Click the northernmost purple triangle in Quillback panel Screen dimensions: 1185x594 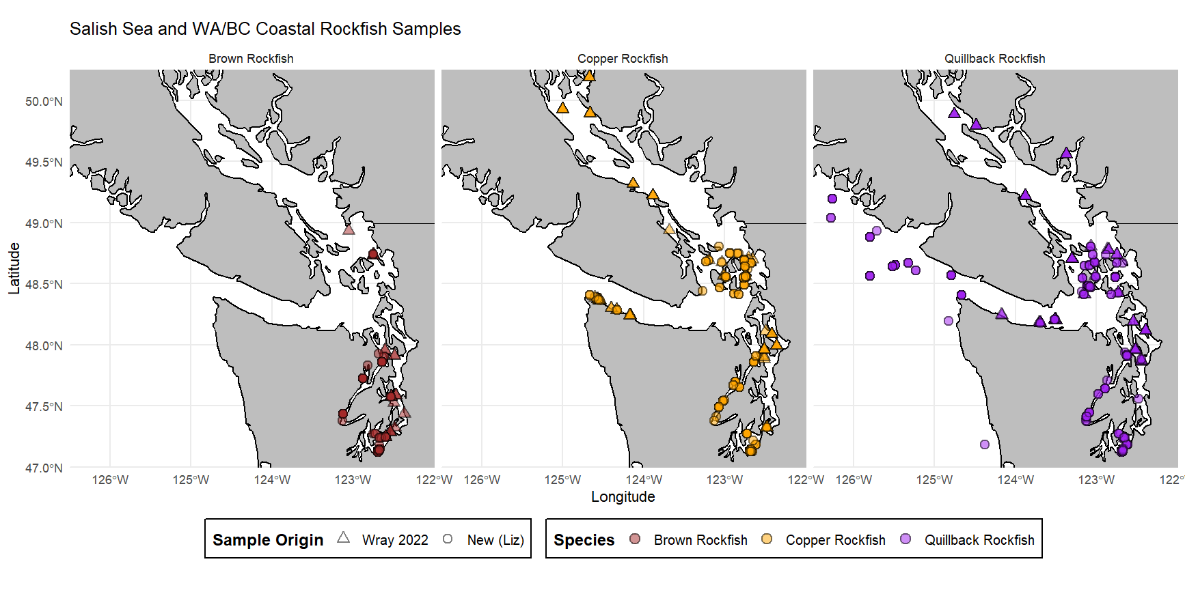tap(954, 113)
